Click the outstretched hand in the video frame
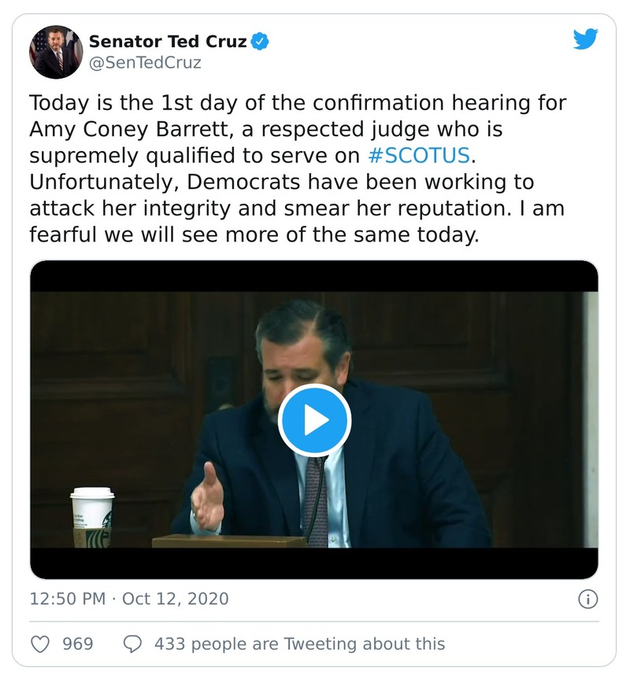 click(206, 497)
